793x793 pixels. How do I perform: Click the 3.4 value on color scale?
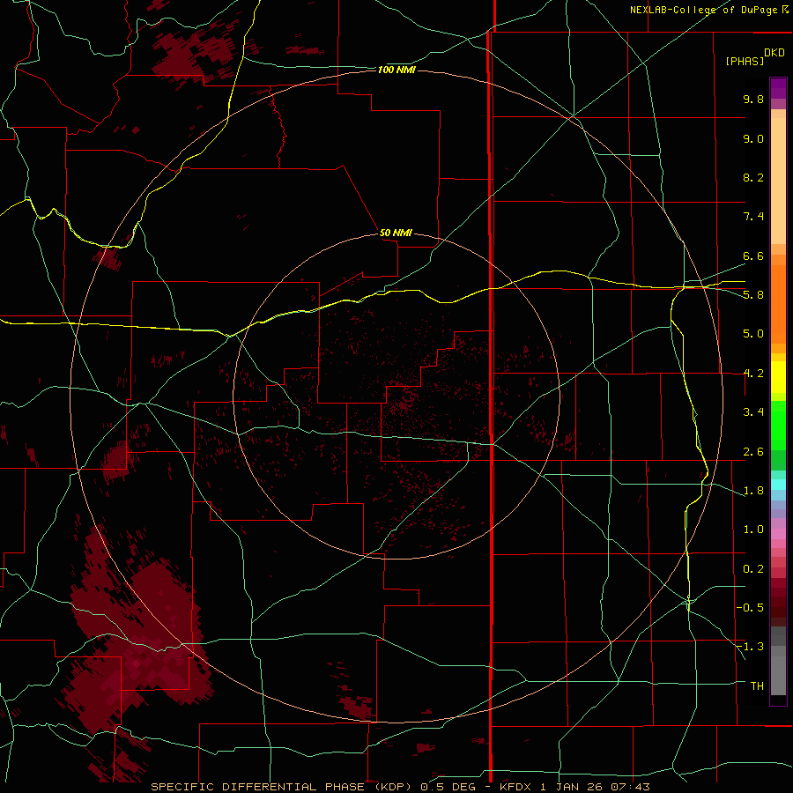pyautogui.click(x=753, y=412)
